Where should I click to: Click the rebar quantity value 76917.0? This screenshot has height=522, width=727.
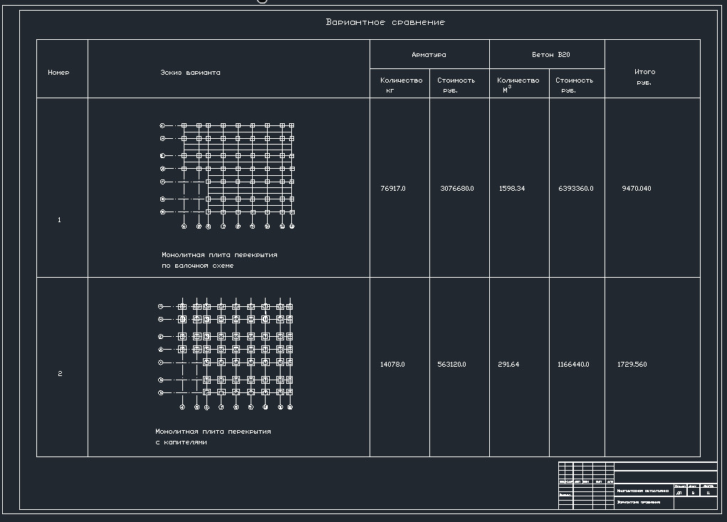pyautogui.click(x=393, y=189)
